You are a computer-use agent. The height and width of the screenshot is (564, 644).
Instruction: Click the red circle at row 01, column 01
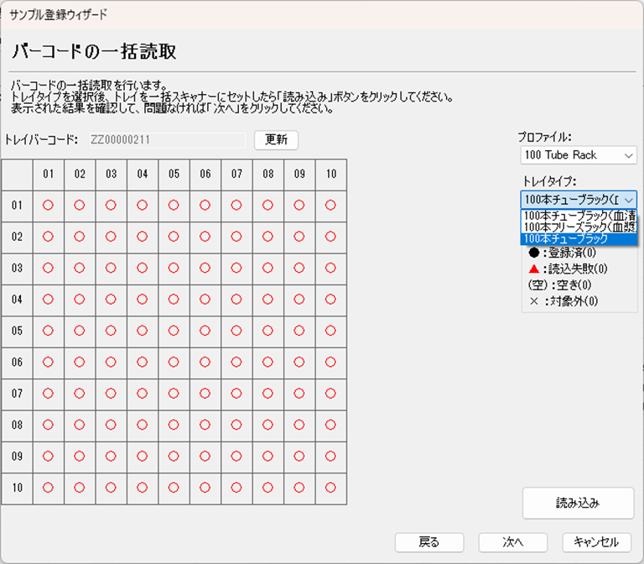[48, 205]
